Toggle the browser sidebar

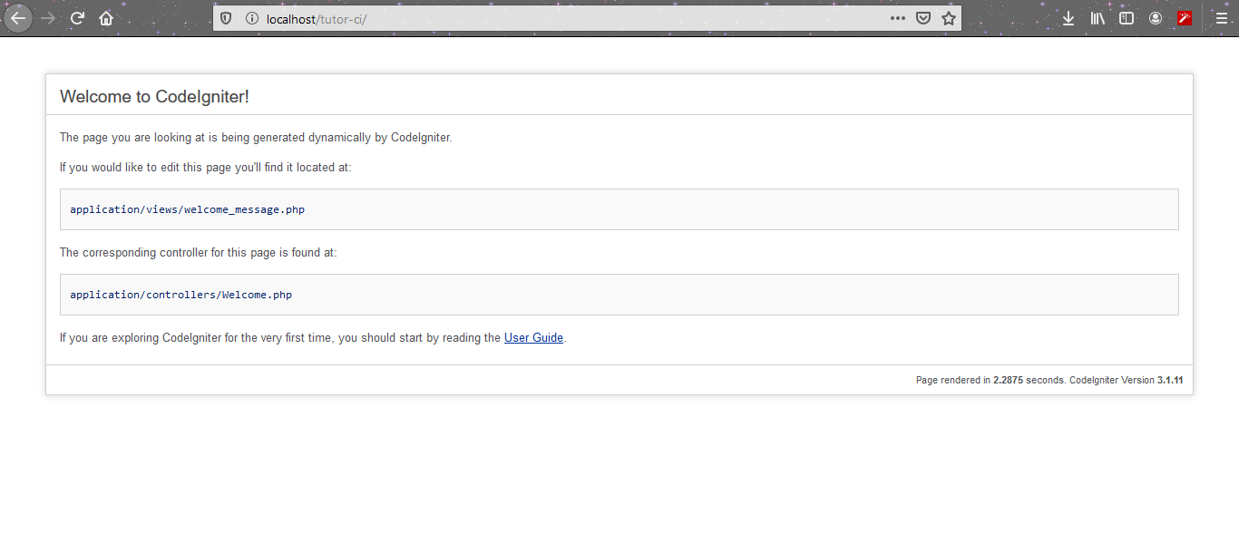pyautogui.click(x=1127, y=18)
